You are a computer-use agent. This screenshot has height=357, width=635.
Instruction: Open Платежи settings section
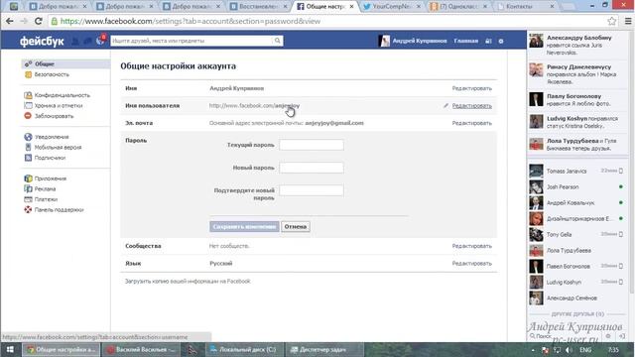coord(46,199)
